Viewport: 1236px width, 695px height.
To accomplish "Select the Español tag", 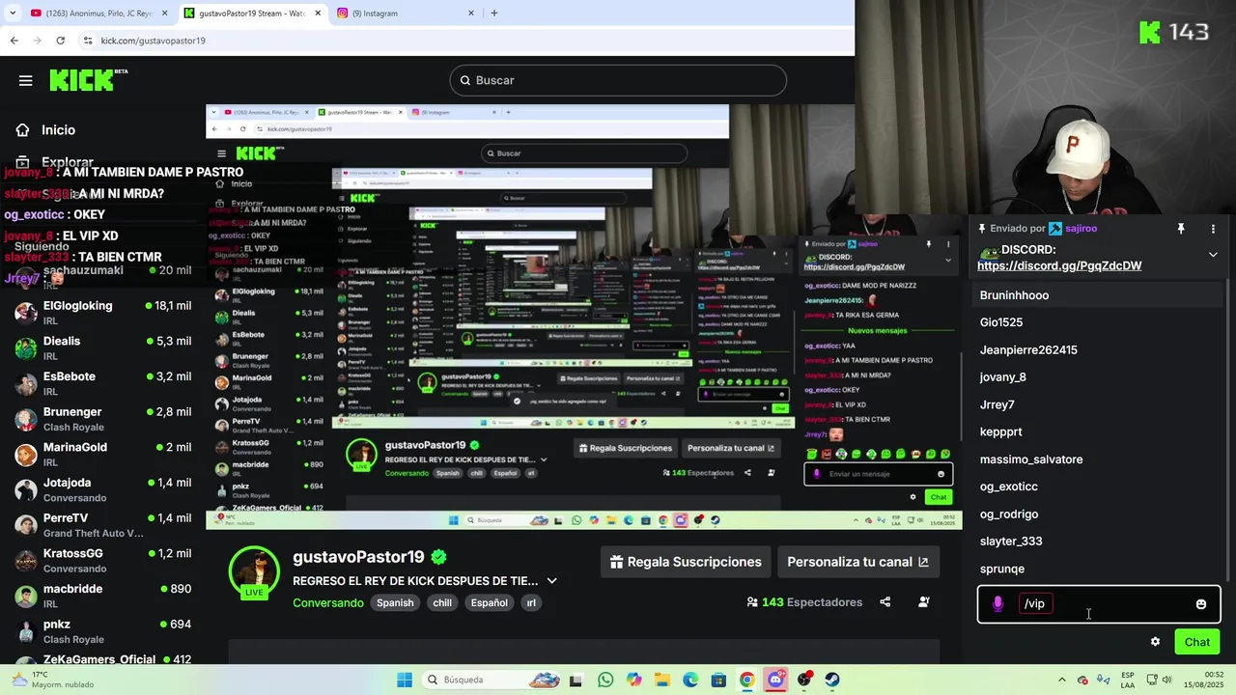I will [x=489, y=602].
